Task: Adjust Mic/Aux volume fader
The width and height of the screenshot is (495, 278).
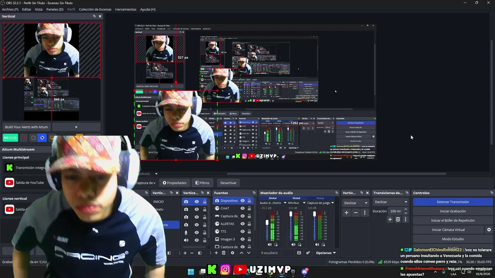Action: click(291, 214)
